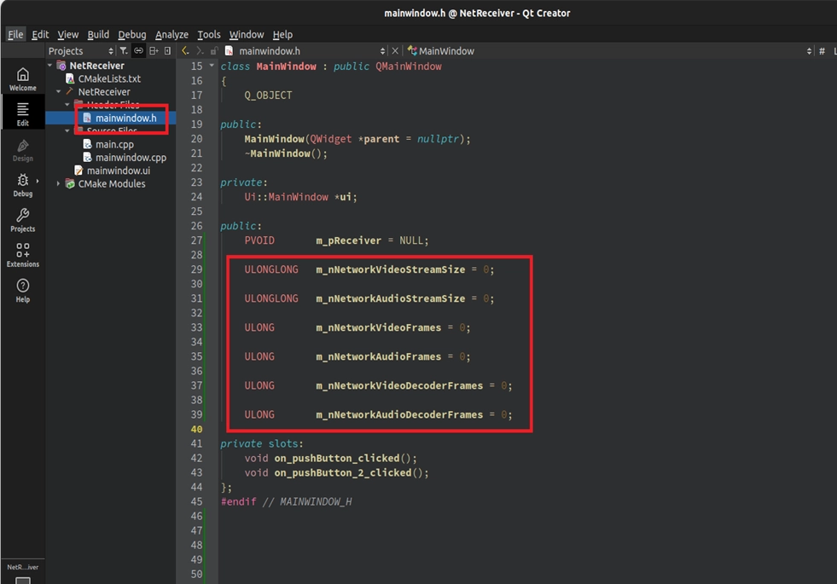Collapse the top-level NetReceiver project node
The image size is (837, 584).
click(50, 65)
